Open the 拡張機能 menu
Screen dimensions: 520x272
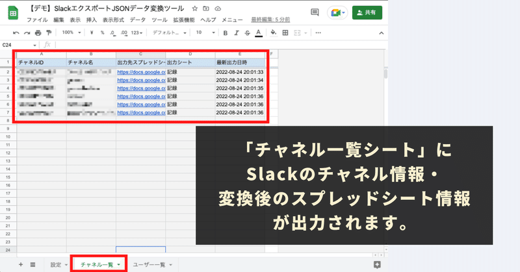click(x=184, y=20)
